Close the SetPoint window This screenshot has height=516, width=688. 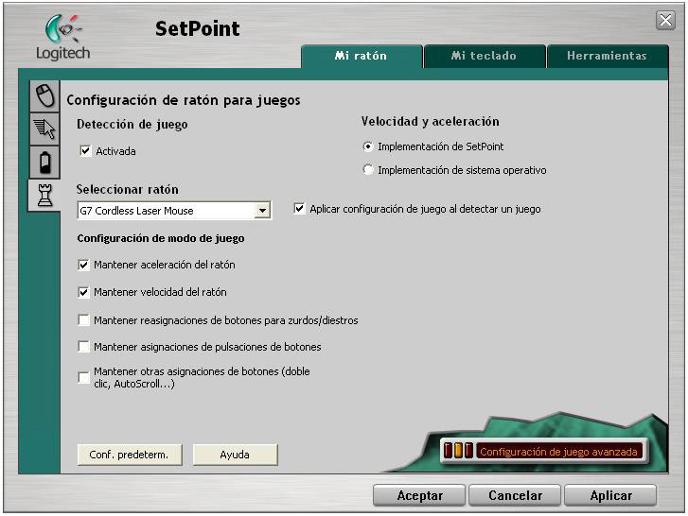point(664,20)
